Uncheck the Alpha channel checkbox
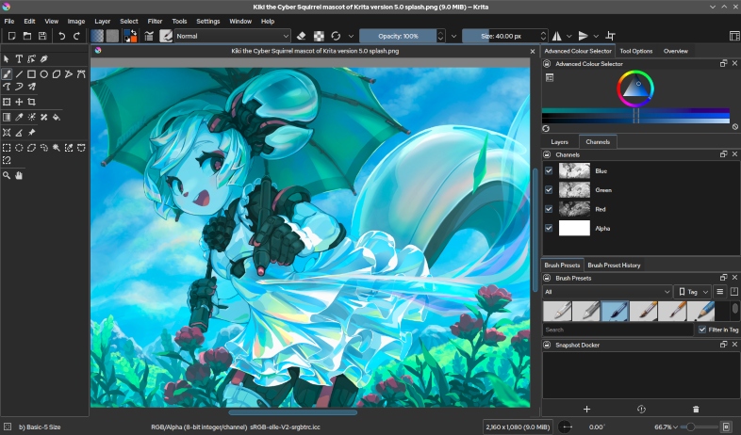The image size is (741, 435). 549,228
